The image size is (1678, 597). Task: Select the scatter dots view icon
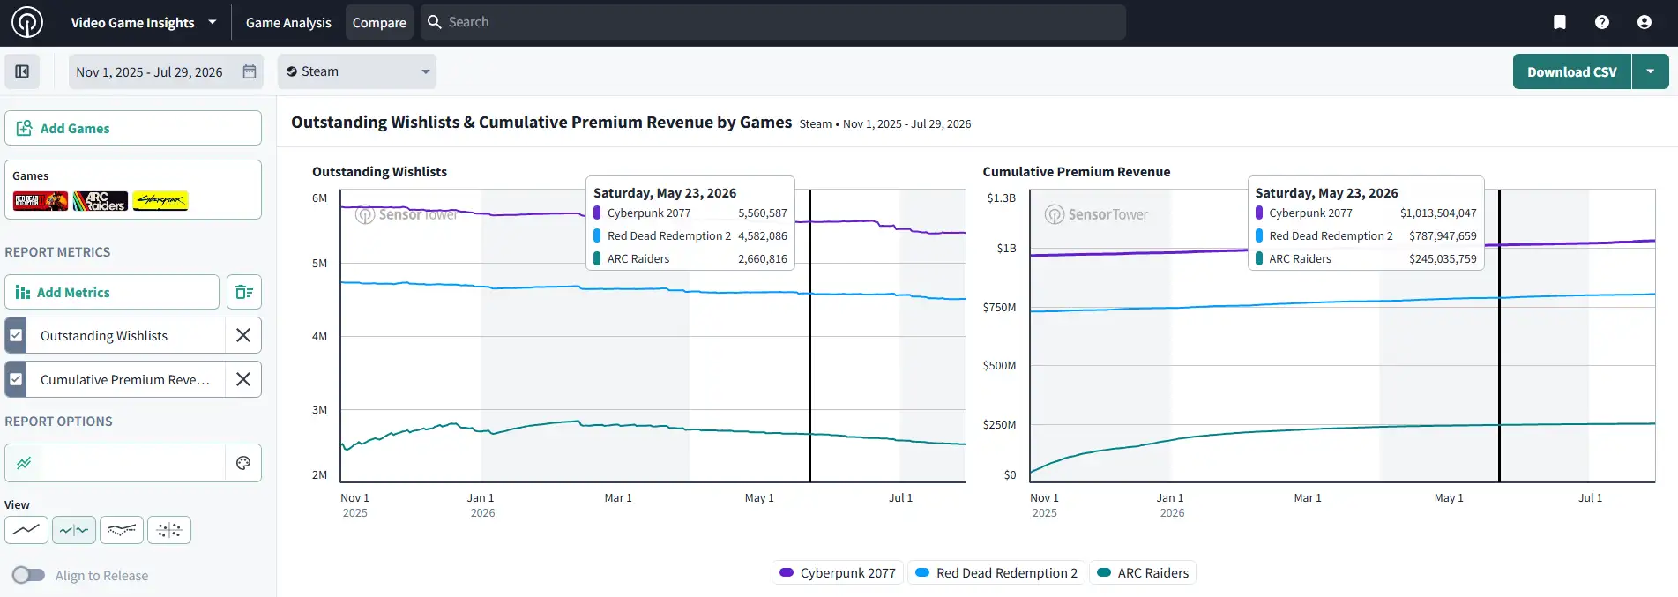(x=169, y=530)
